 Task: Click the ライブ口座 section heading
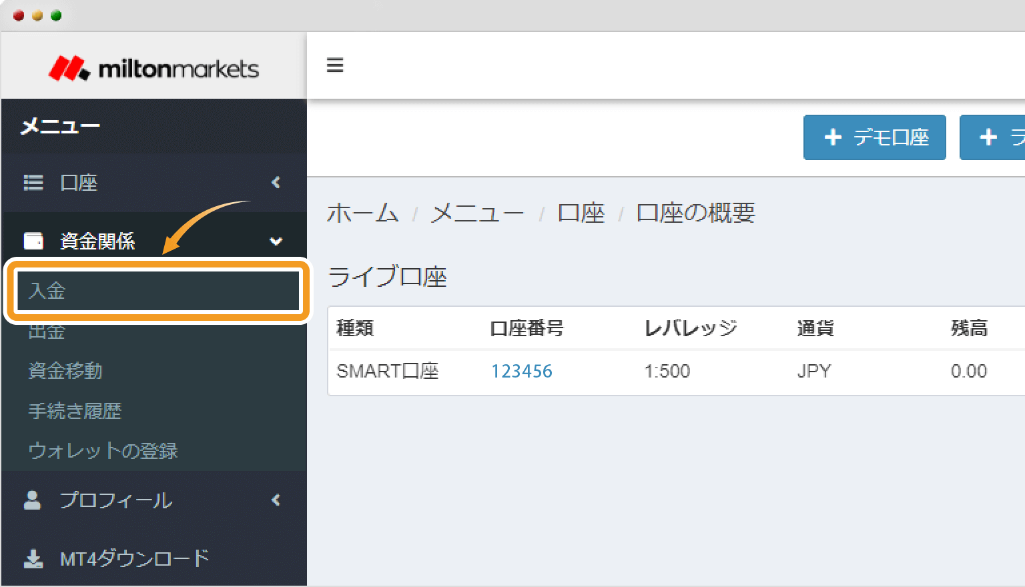tap(388, 277)
